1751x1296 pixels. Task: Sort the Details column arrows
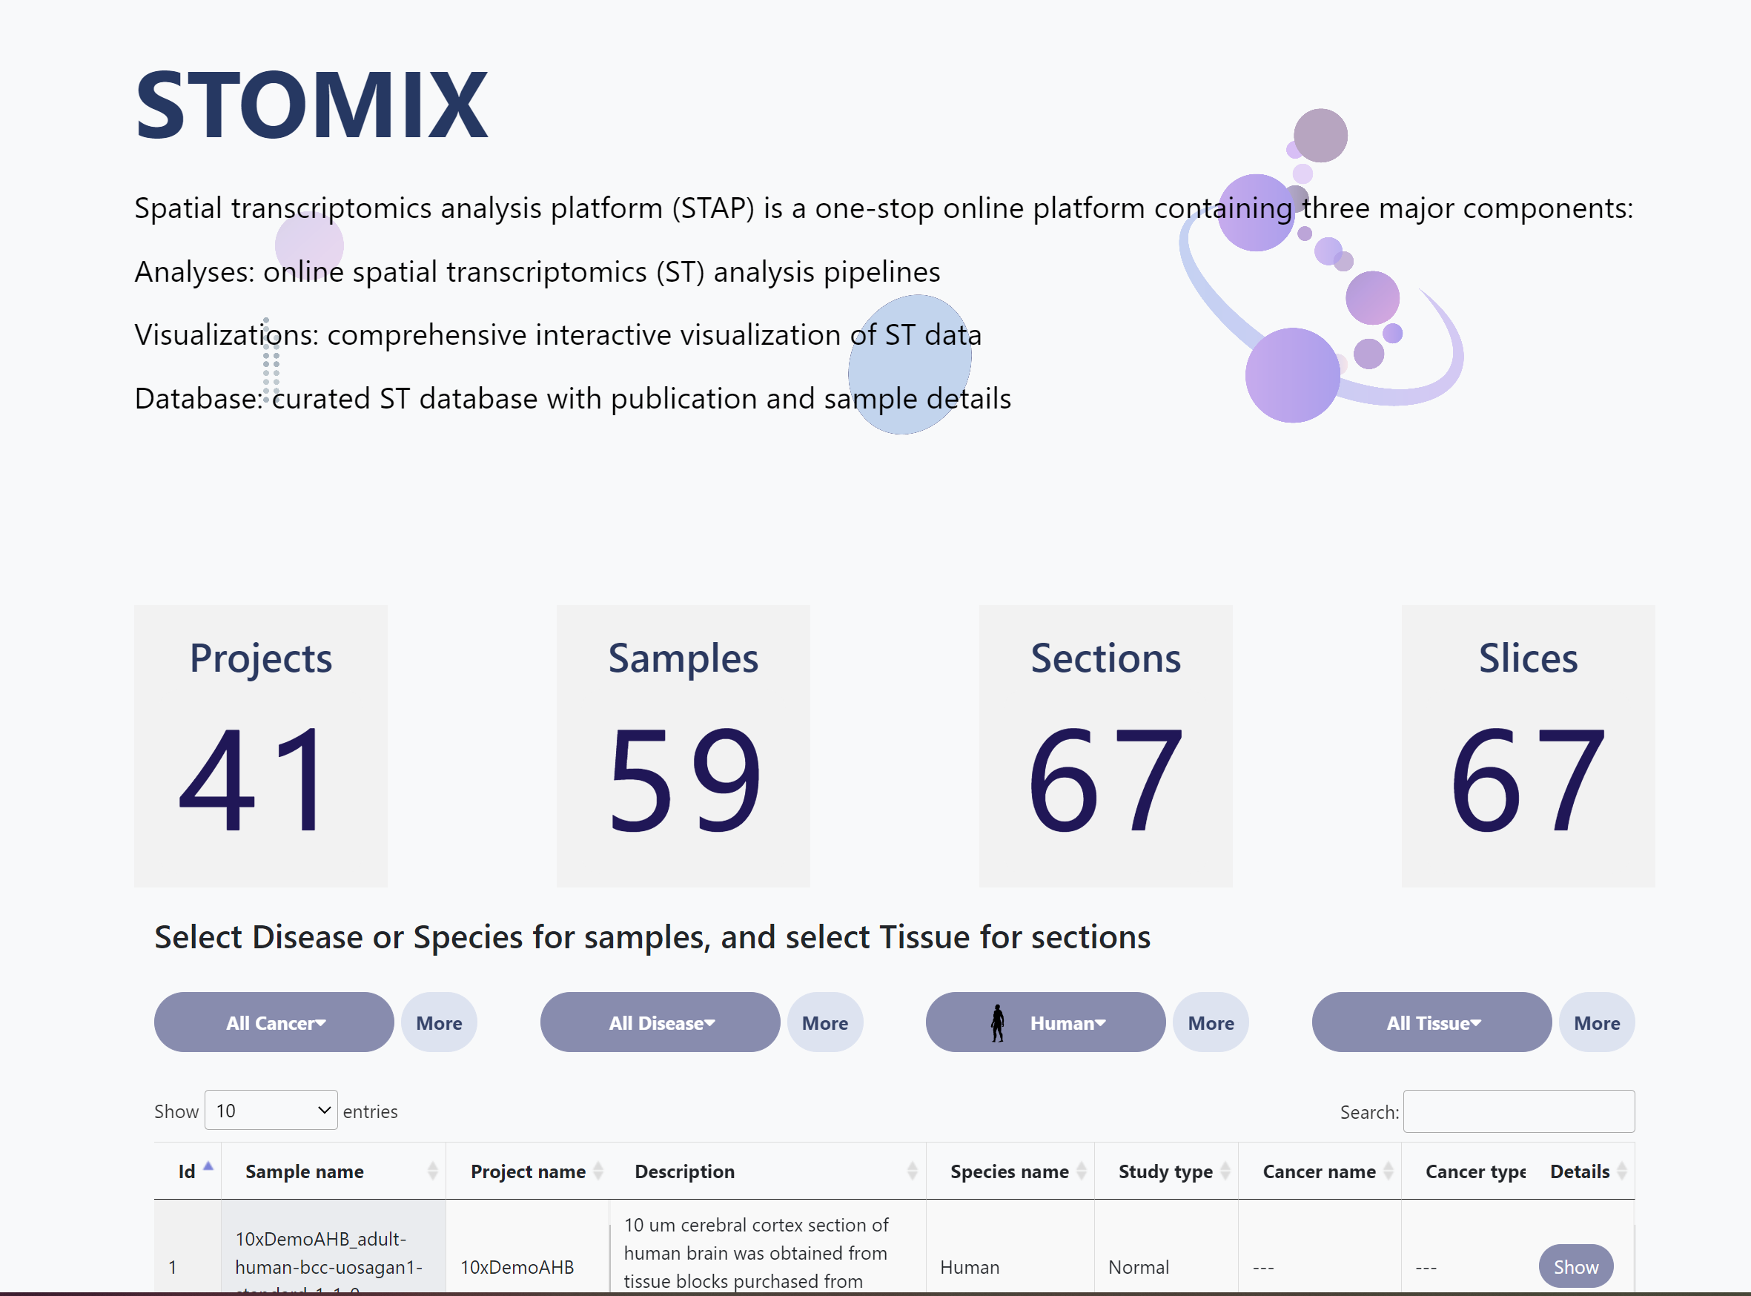point(1621,1171)
